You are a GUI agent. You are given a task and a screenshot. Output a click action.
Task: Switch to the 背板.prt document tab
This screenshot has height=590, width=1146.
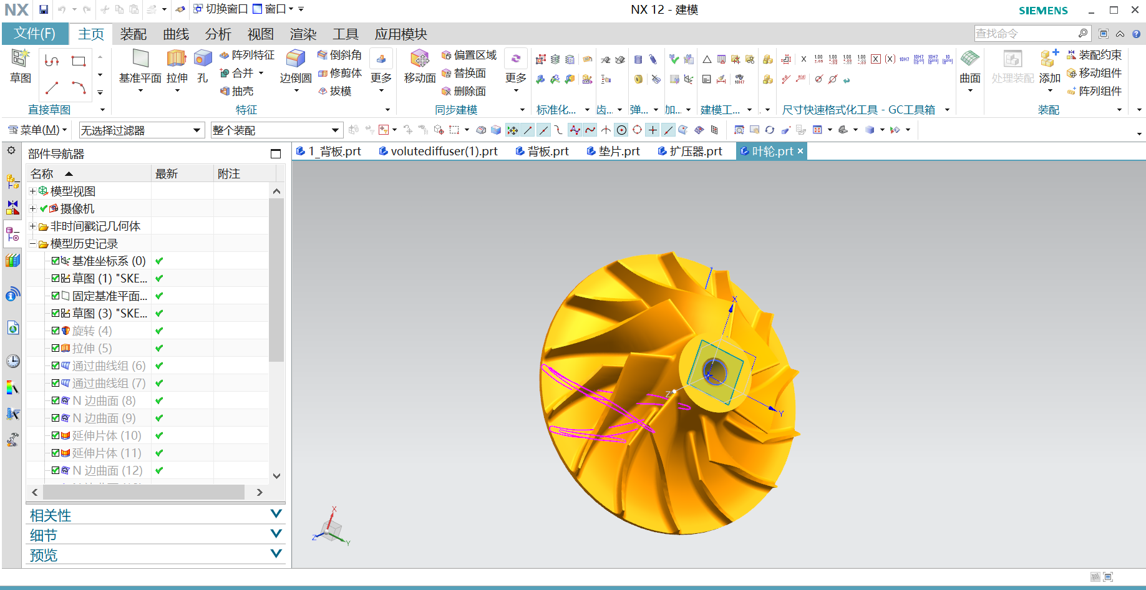tap(541, 151)
